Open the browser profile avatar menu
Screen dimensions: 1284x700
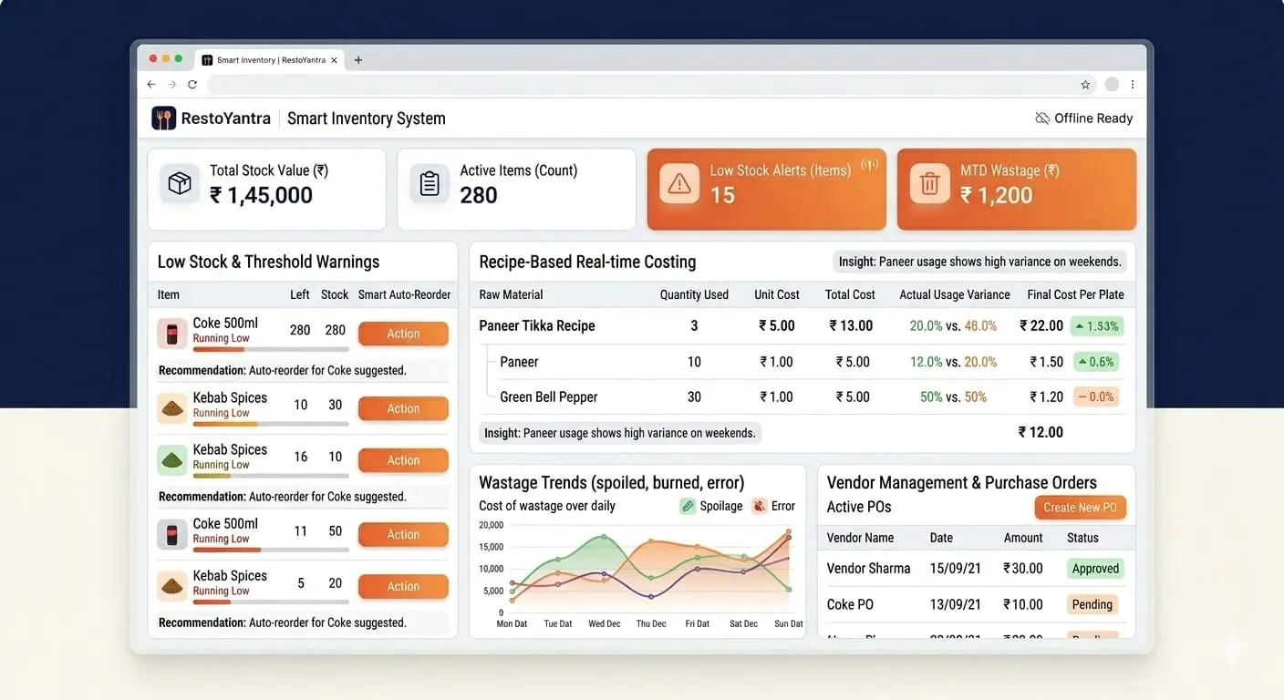(1111, 84)
